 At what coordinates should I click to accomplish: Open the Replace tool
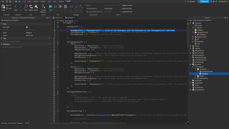tap(31, 6)
